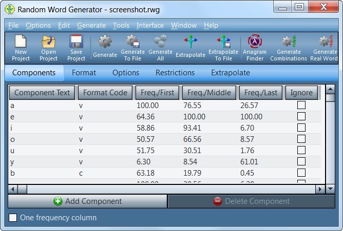The image size is (343, 231).
Task: Switch to the Extrapolate tab
Action: tap(231, 73)
